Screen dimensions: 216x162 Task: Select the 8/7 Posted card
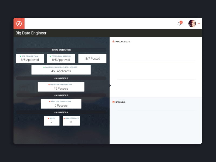(x=92, y=58)
